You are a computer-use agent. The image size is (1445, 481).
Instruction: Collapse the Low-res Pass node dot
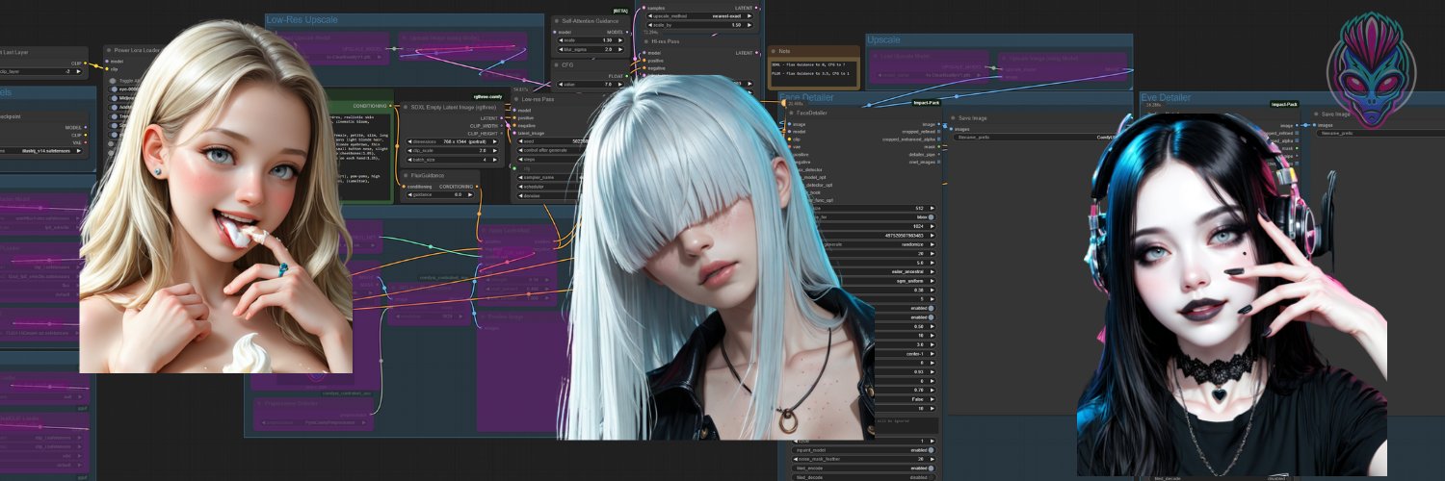(x=517, y=98)
